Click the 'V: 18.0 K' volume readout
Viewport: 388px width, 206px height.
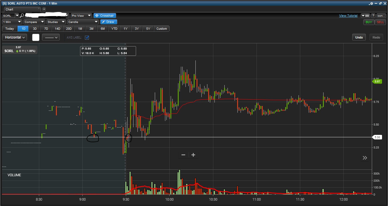tap(88, 53)
